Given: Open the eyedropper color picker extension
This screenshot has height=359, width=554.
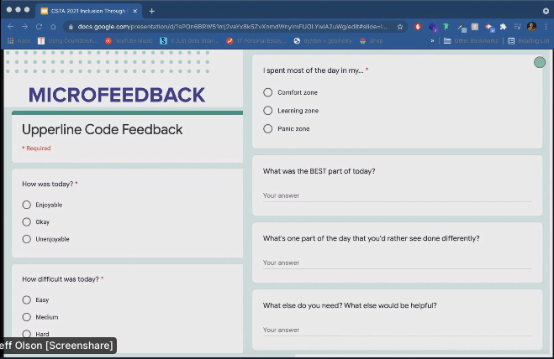Looking at the screenshot, I should pos(462,27).
